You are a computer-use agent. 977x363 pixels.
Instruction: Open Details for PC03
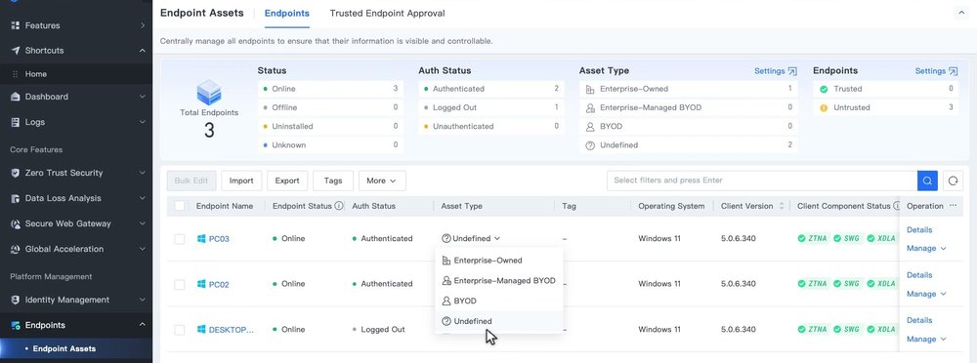[919, 229]
